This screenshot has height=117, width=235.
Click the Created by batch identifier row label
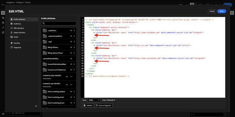coord(52,76)
